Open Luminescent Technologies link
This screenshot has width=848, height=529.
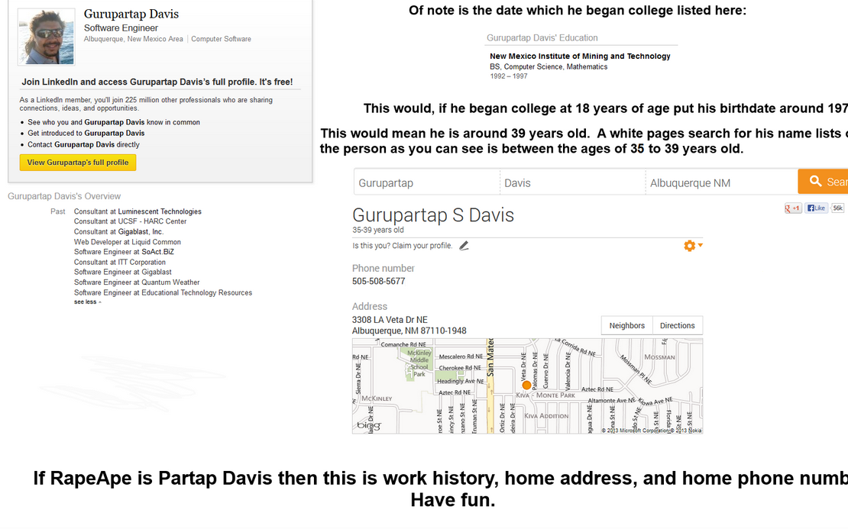(x=160, y=211)
